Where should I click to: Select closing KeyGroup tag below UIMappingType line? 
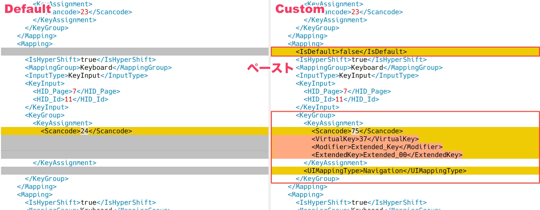(318, 179)
